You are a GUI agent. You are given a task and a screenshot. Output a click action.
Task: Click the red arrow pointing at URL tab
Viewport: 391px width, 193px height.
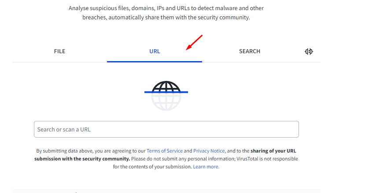point(194,42)
